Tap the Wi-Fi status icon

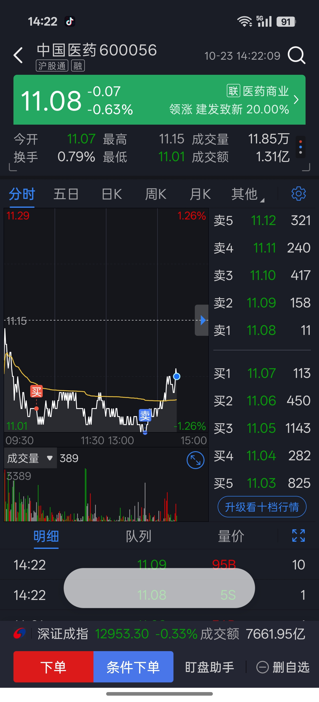[x=244, y=22]
